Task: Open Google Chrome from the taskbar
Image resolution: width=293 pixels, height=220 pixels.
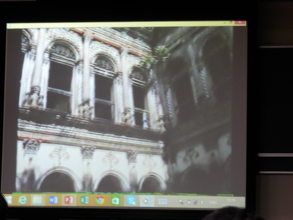Action: (100, 201)
